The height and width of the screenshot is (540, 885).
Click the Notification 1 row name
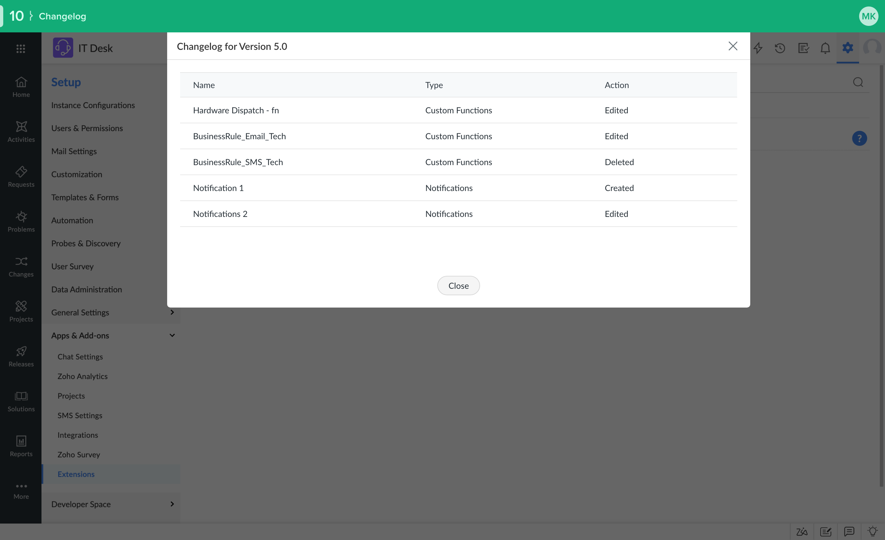click(218, 188)
